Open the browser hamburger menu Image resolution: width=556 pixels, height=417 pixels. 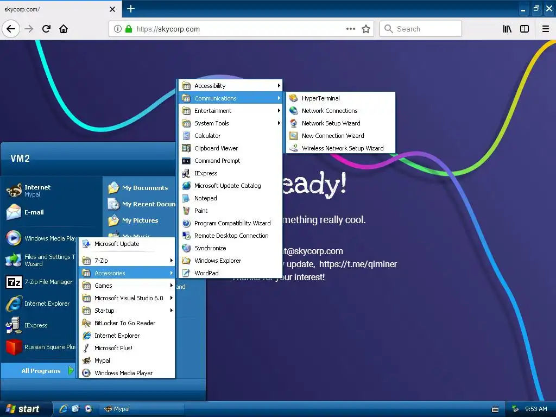pyautogui.click(x=546, y=29)
